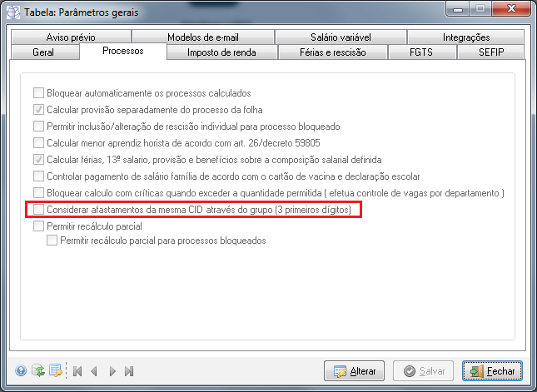Switch to the Geral tab
Screen dimensions: 537x392
[44, 52]
